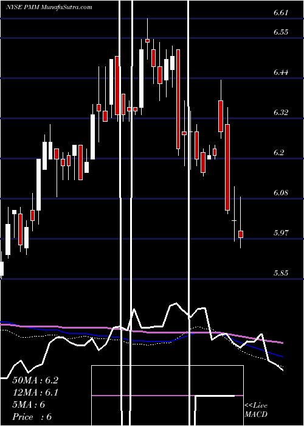
Task: Click the Price : 6 readout
Action: click(x=32, y=417)
